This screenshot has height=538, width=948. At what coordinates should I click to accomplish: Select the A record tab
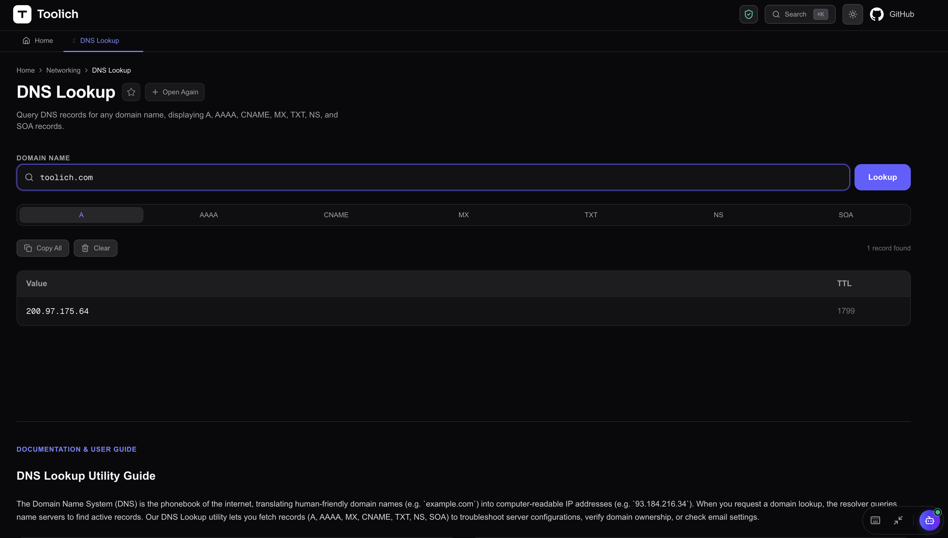tap(81, 215)
